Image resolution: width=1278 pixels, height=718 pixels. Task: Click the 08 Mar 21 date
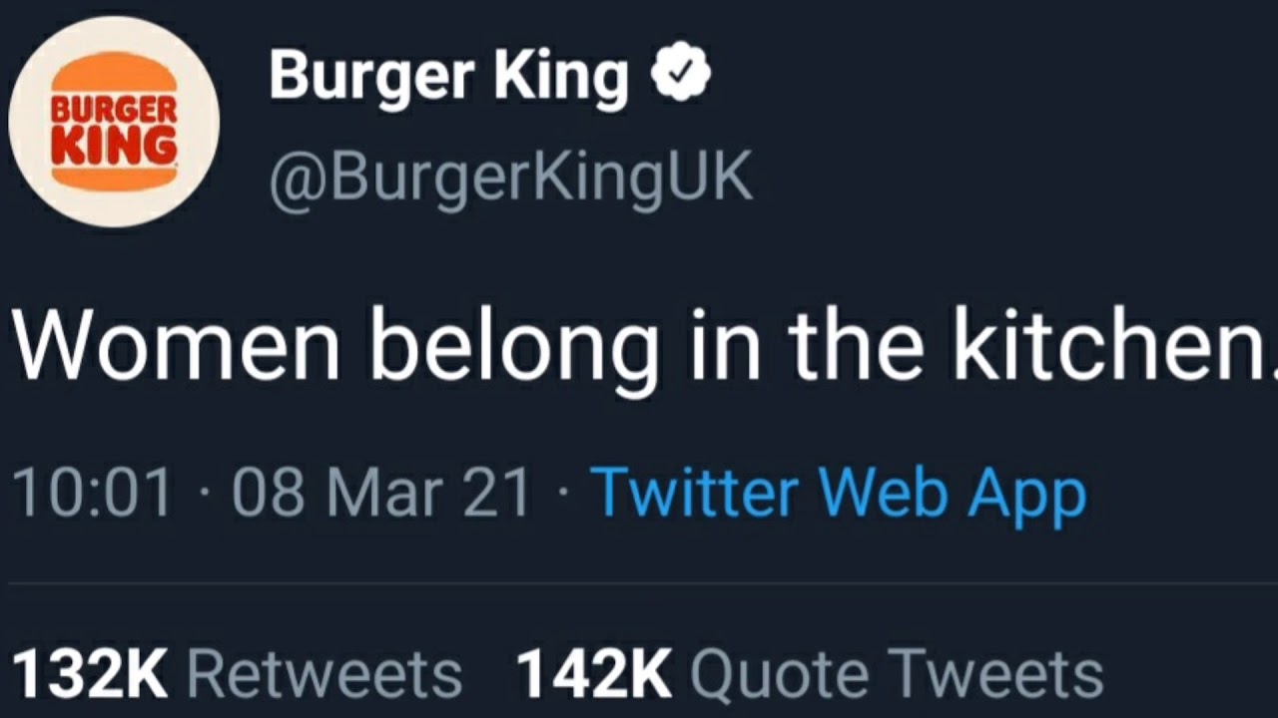click(x=381, y=494)
